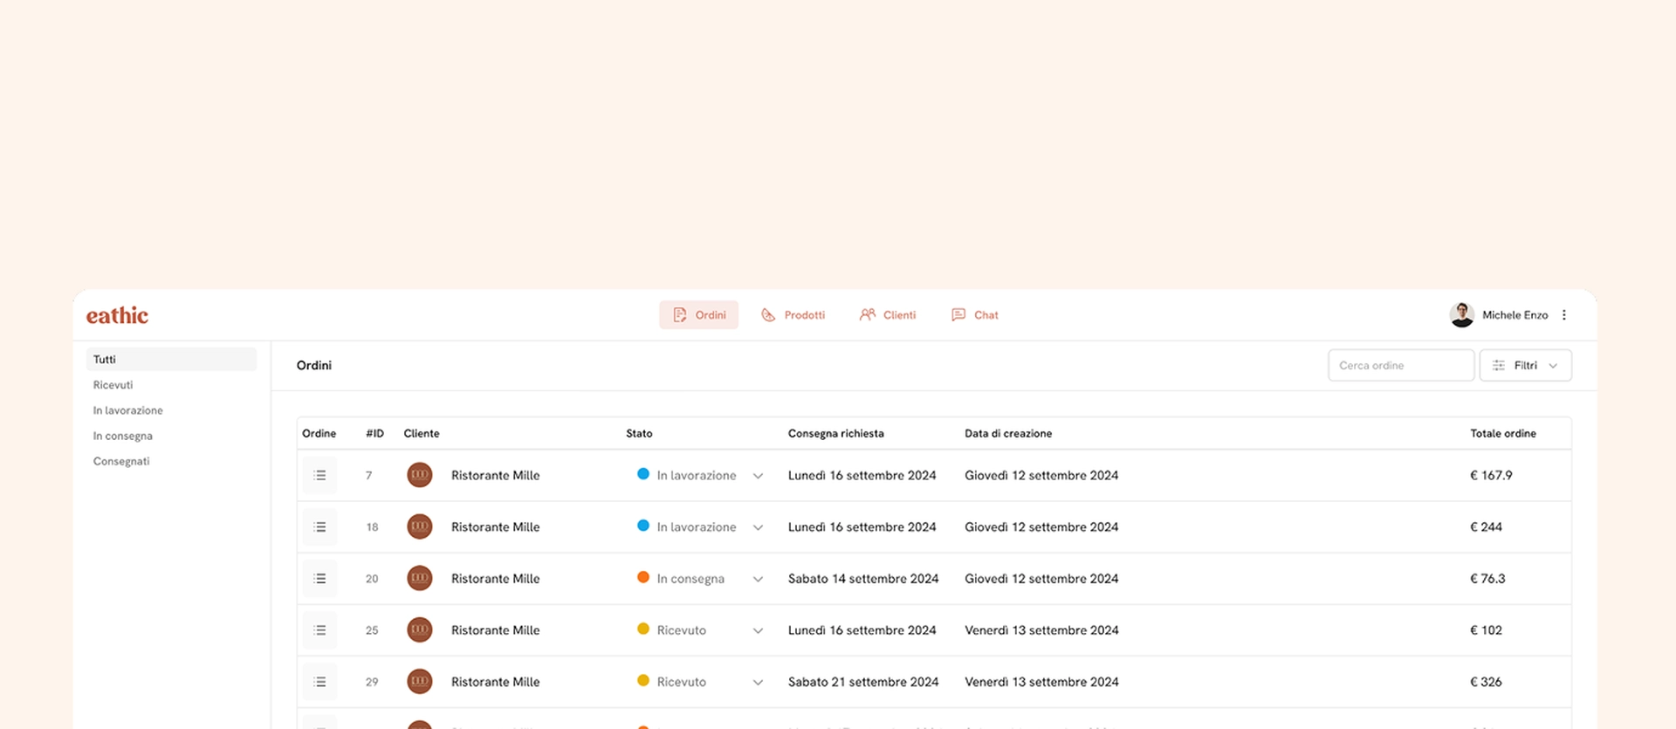Click the Cerca ordine search field
Viewport: 1676px width, 729px height.
[1400, 366]
